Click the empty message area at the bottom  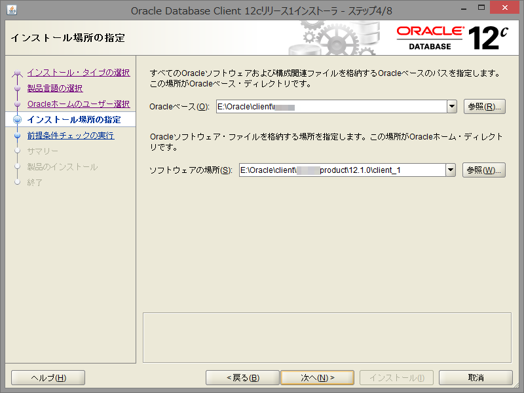pos(327,337)
